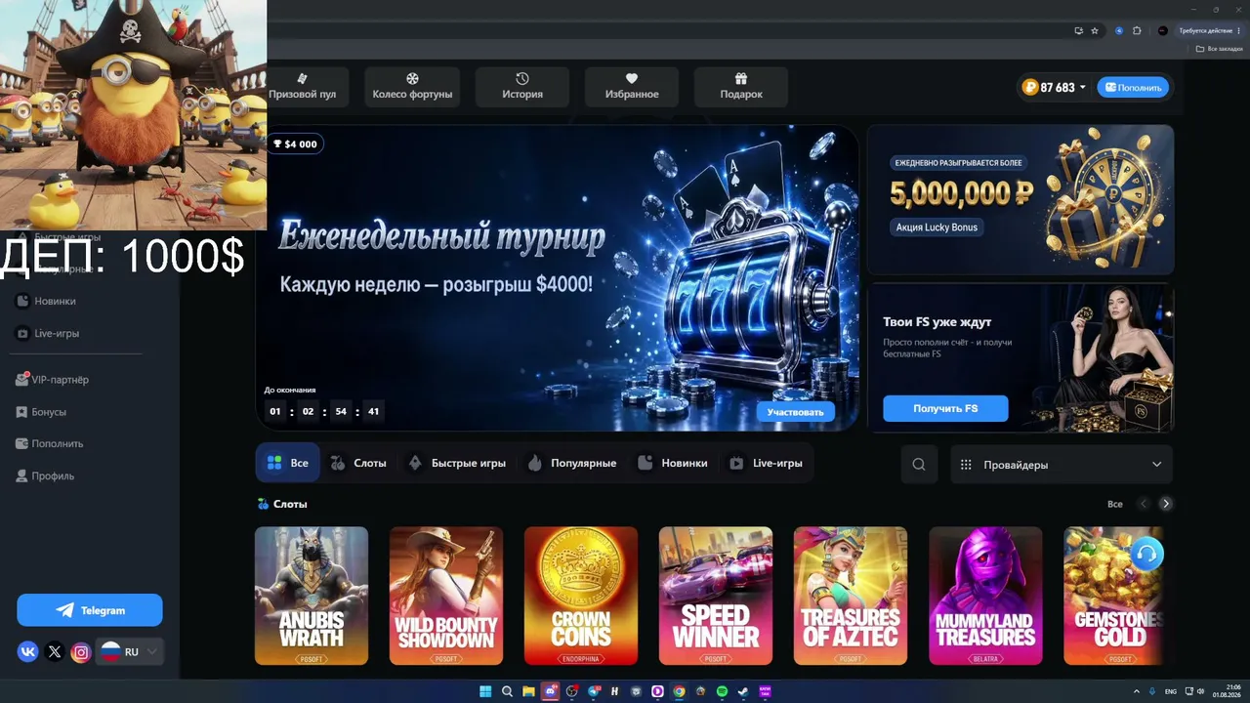Switch to Chrome in the taskbar
This screenshot has width=1250, height=703.
pyautogui.click(x=679, y=691)
